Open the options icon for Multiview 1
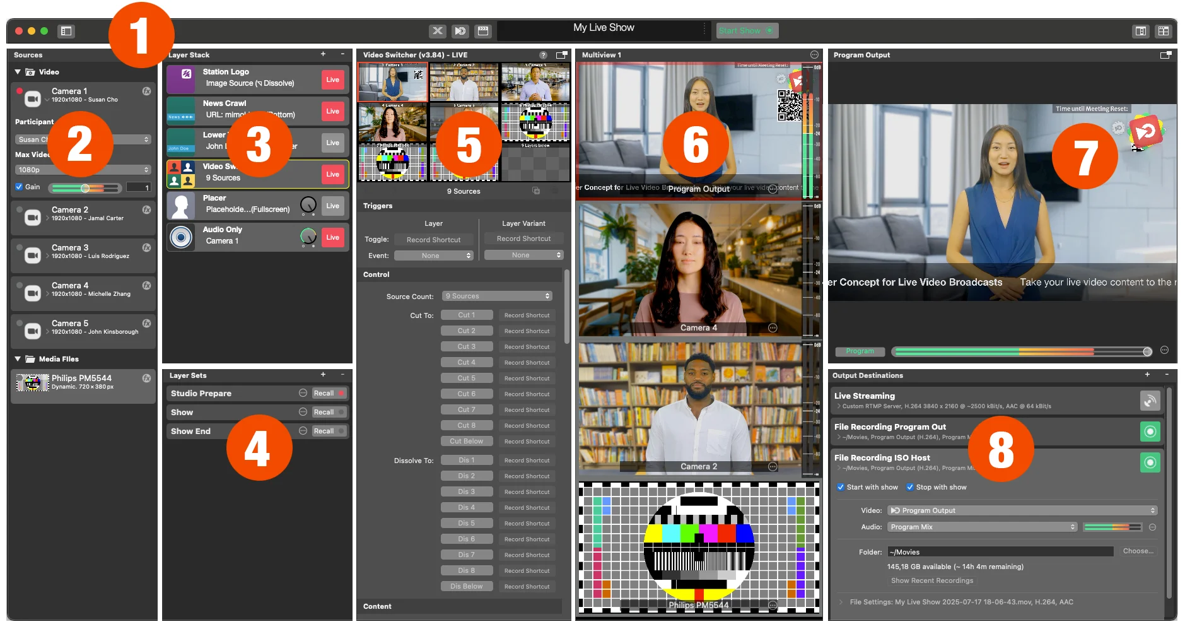The width and height of the screenshot is (1185, 629). pos(814,55)
